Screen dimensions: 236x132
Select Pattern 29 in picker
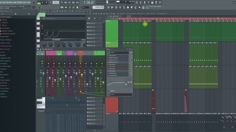point(94,45)
